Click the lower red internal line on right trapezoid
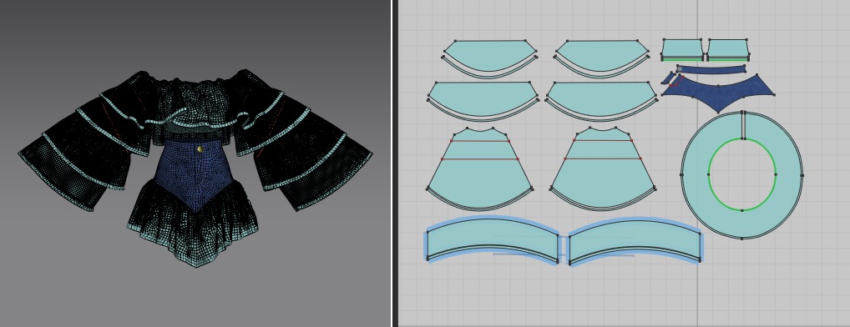 (x=603, y=158)
